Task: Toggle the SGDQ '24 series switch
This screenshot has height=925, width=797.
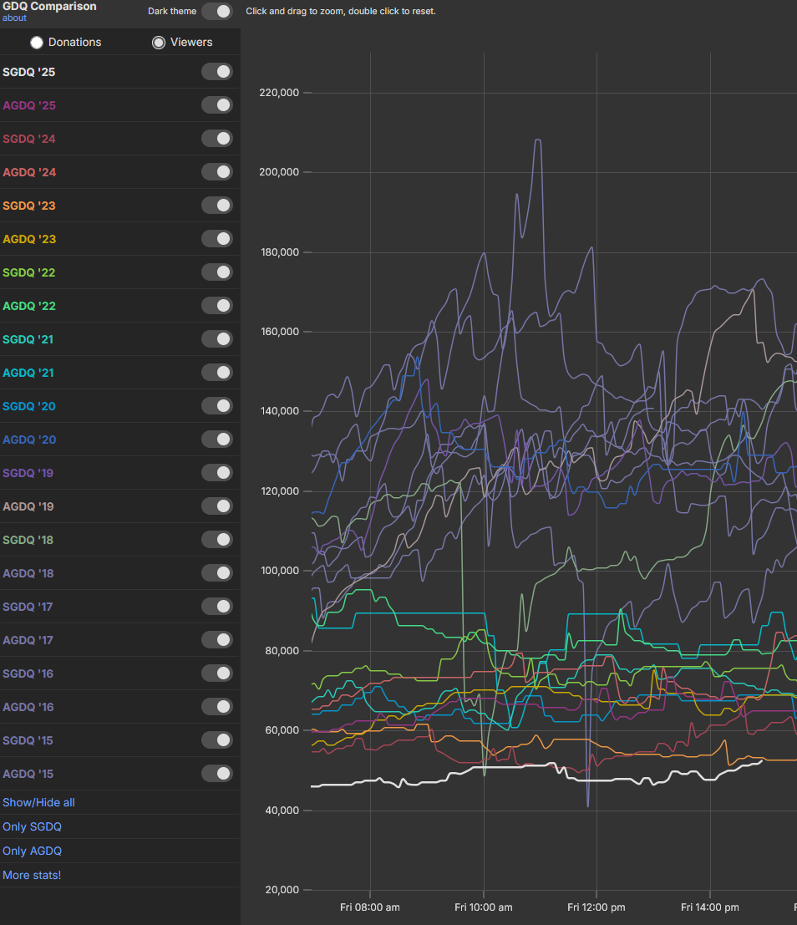Action: coord(216,139)
